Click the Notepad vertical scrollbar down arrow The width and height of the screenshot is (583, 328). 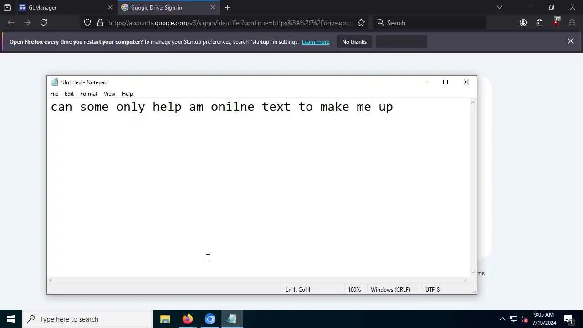pos(473,272)
